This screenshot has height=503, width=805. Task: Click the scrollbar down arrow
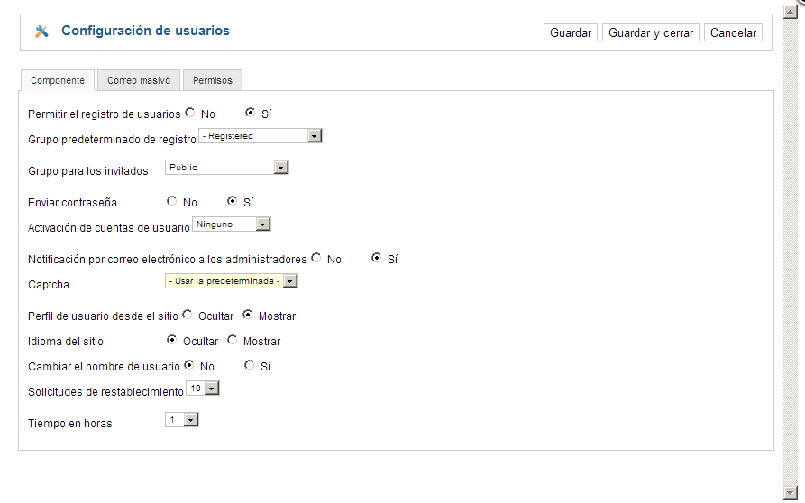pyautogui.click(x=790, y=492)
